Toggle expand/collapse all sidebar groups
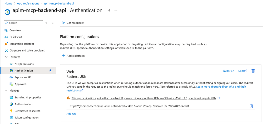Image resolution: width=263 pixels, height=124 pixels. (x=46, y=23)
